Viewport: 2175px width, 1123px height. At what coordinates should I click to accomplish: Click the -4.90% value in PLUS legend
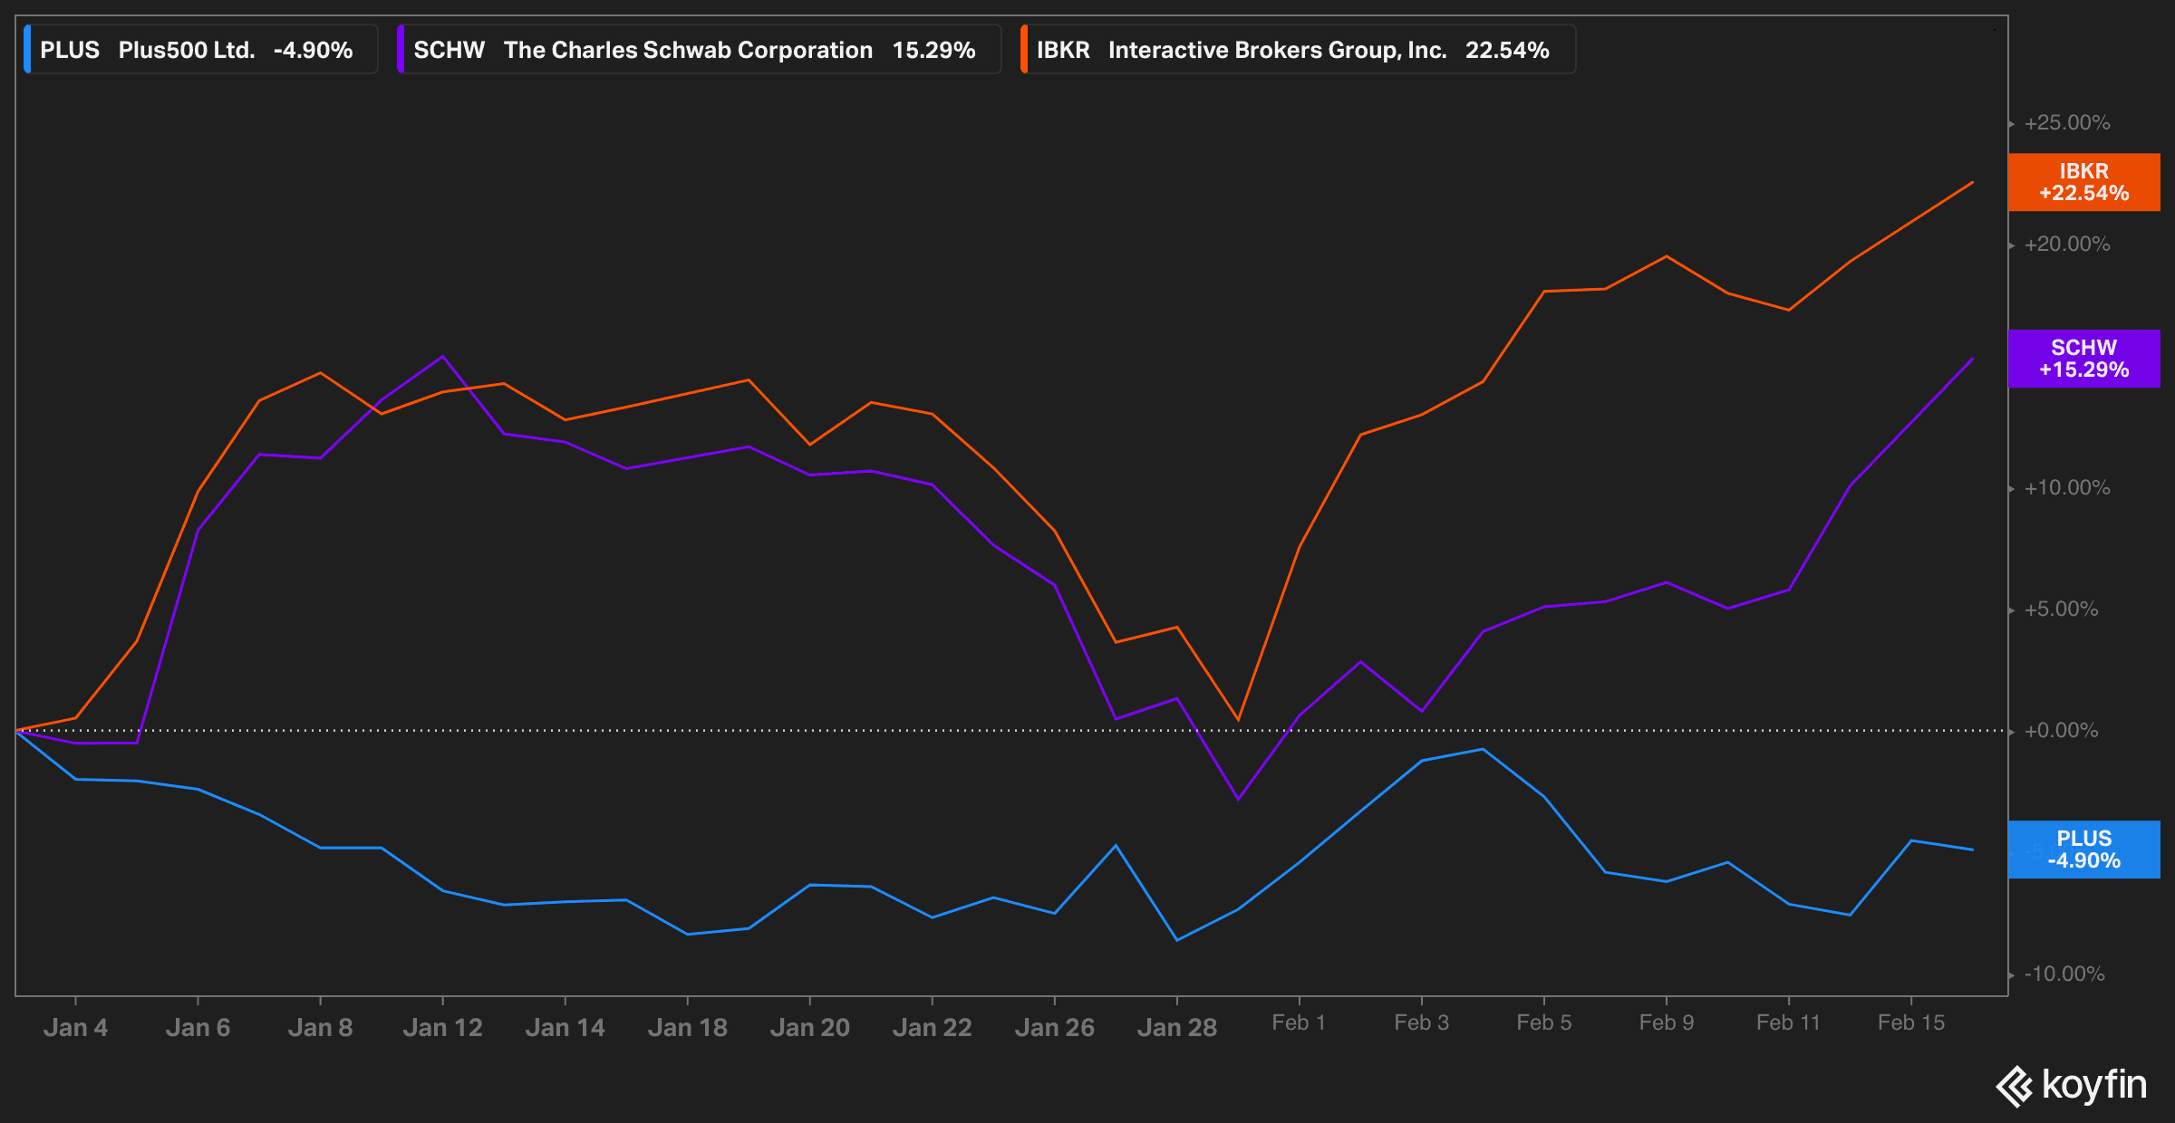tap(314, 50)
